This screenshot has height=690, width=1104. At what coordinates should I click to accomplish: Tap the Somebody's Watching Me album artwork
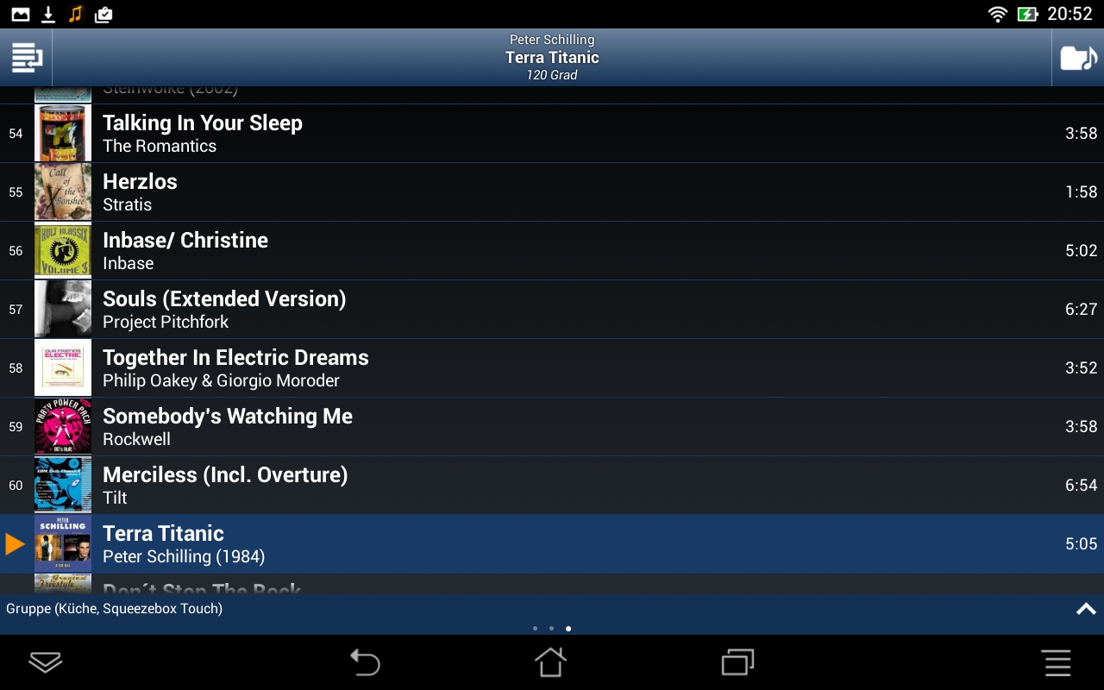(63, 426)
